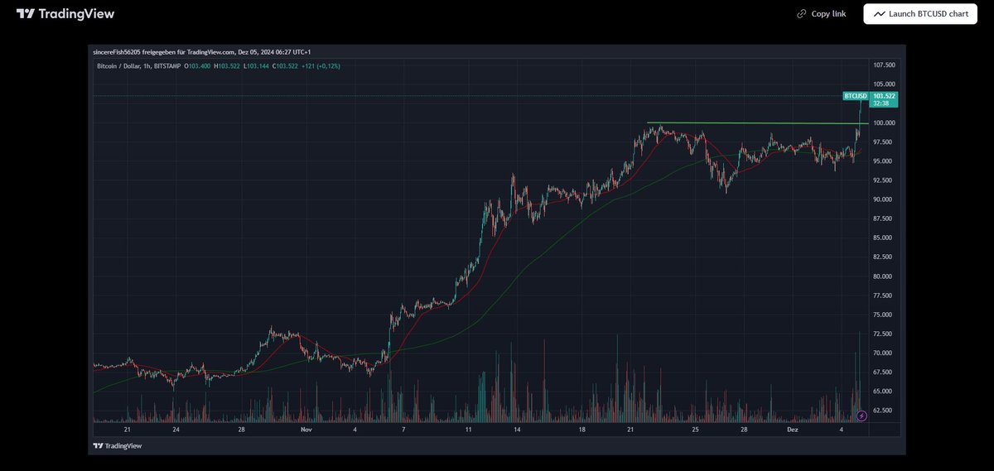Image resolution: width=994 pixels, height=471 pixels.
Task: Click the 95.000 price axis label
Action: click(x=884, y=161)
